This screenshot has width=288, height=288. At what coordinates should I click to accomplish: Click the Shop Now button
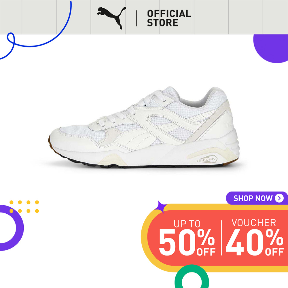point(257,198)
